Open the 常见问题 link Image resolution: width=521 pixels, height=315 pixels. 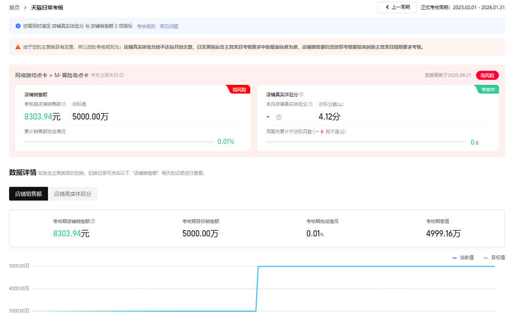169,27
